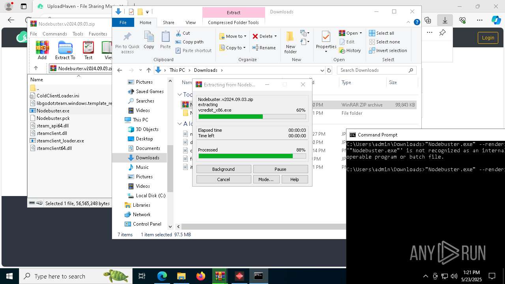Click Pin to Quick access in Explorer ribbon
505x284 pixels.
127,43
